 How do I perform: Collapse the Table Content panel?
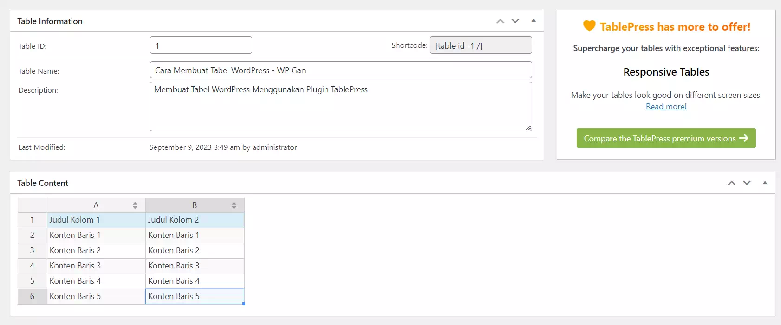[765, 183]
